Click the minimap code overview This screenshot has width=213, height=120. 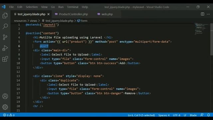(202, 29)
